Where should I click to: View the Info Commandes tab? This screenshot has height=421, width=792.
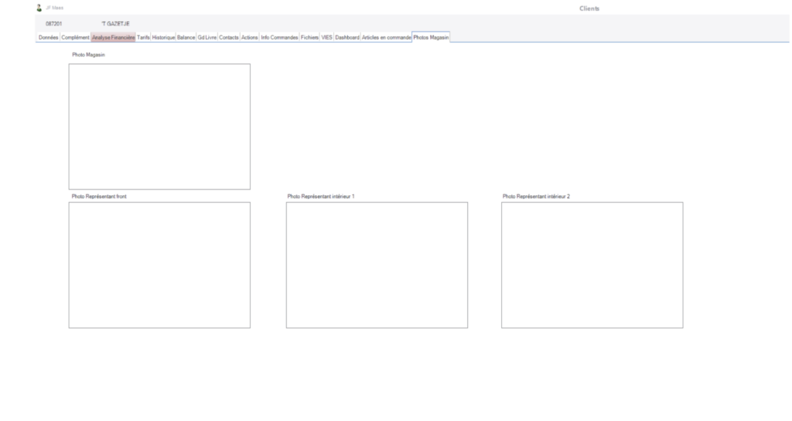(279, 37)
